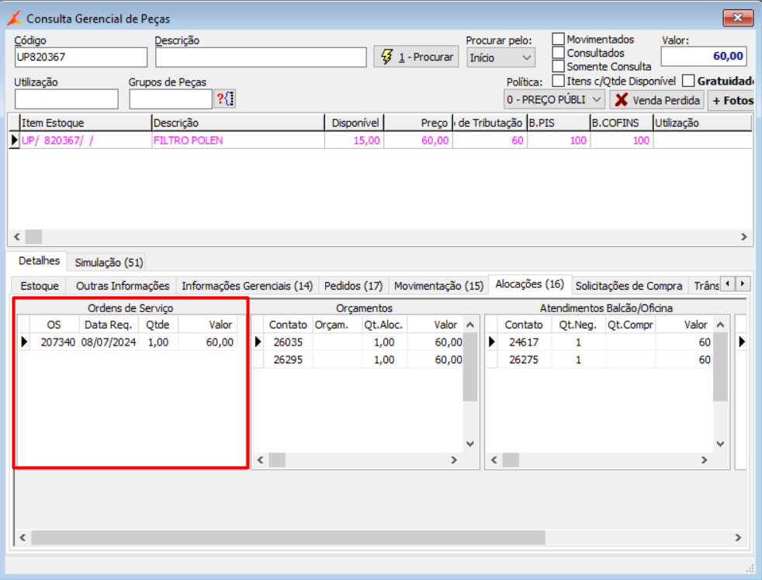Click the Descrição search field
This screenshot has height=580, width=762.
coord(261,57)
